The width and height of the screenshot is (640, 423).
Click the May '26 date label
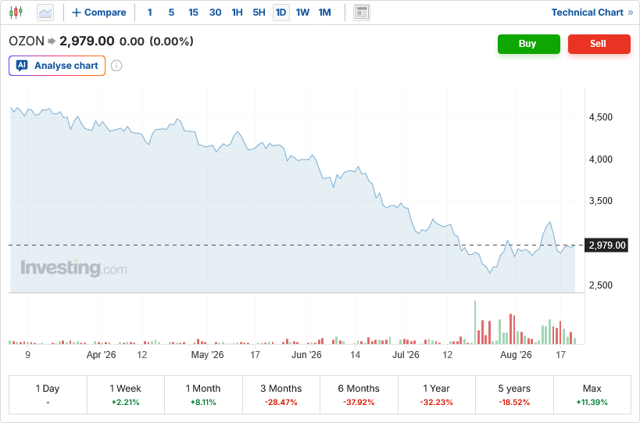point(207,355)
